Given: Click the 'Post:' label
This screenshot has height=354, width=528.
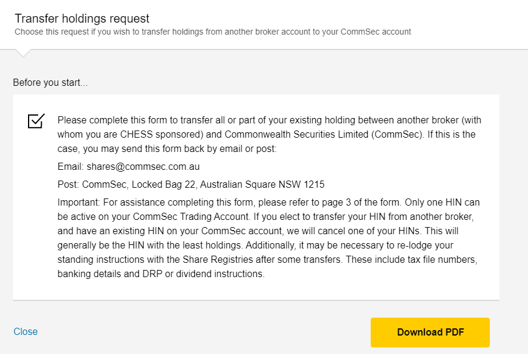Looking at the screenshot, I should tap(69, 184).
